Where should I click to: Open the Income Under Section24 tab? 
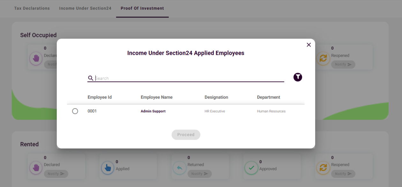(x=85, y=8)
